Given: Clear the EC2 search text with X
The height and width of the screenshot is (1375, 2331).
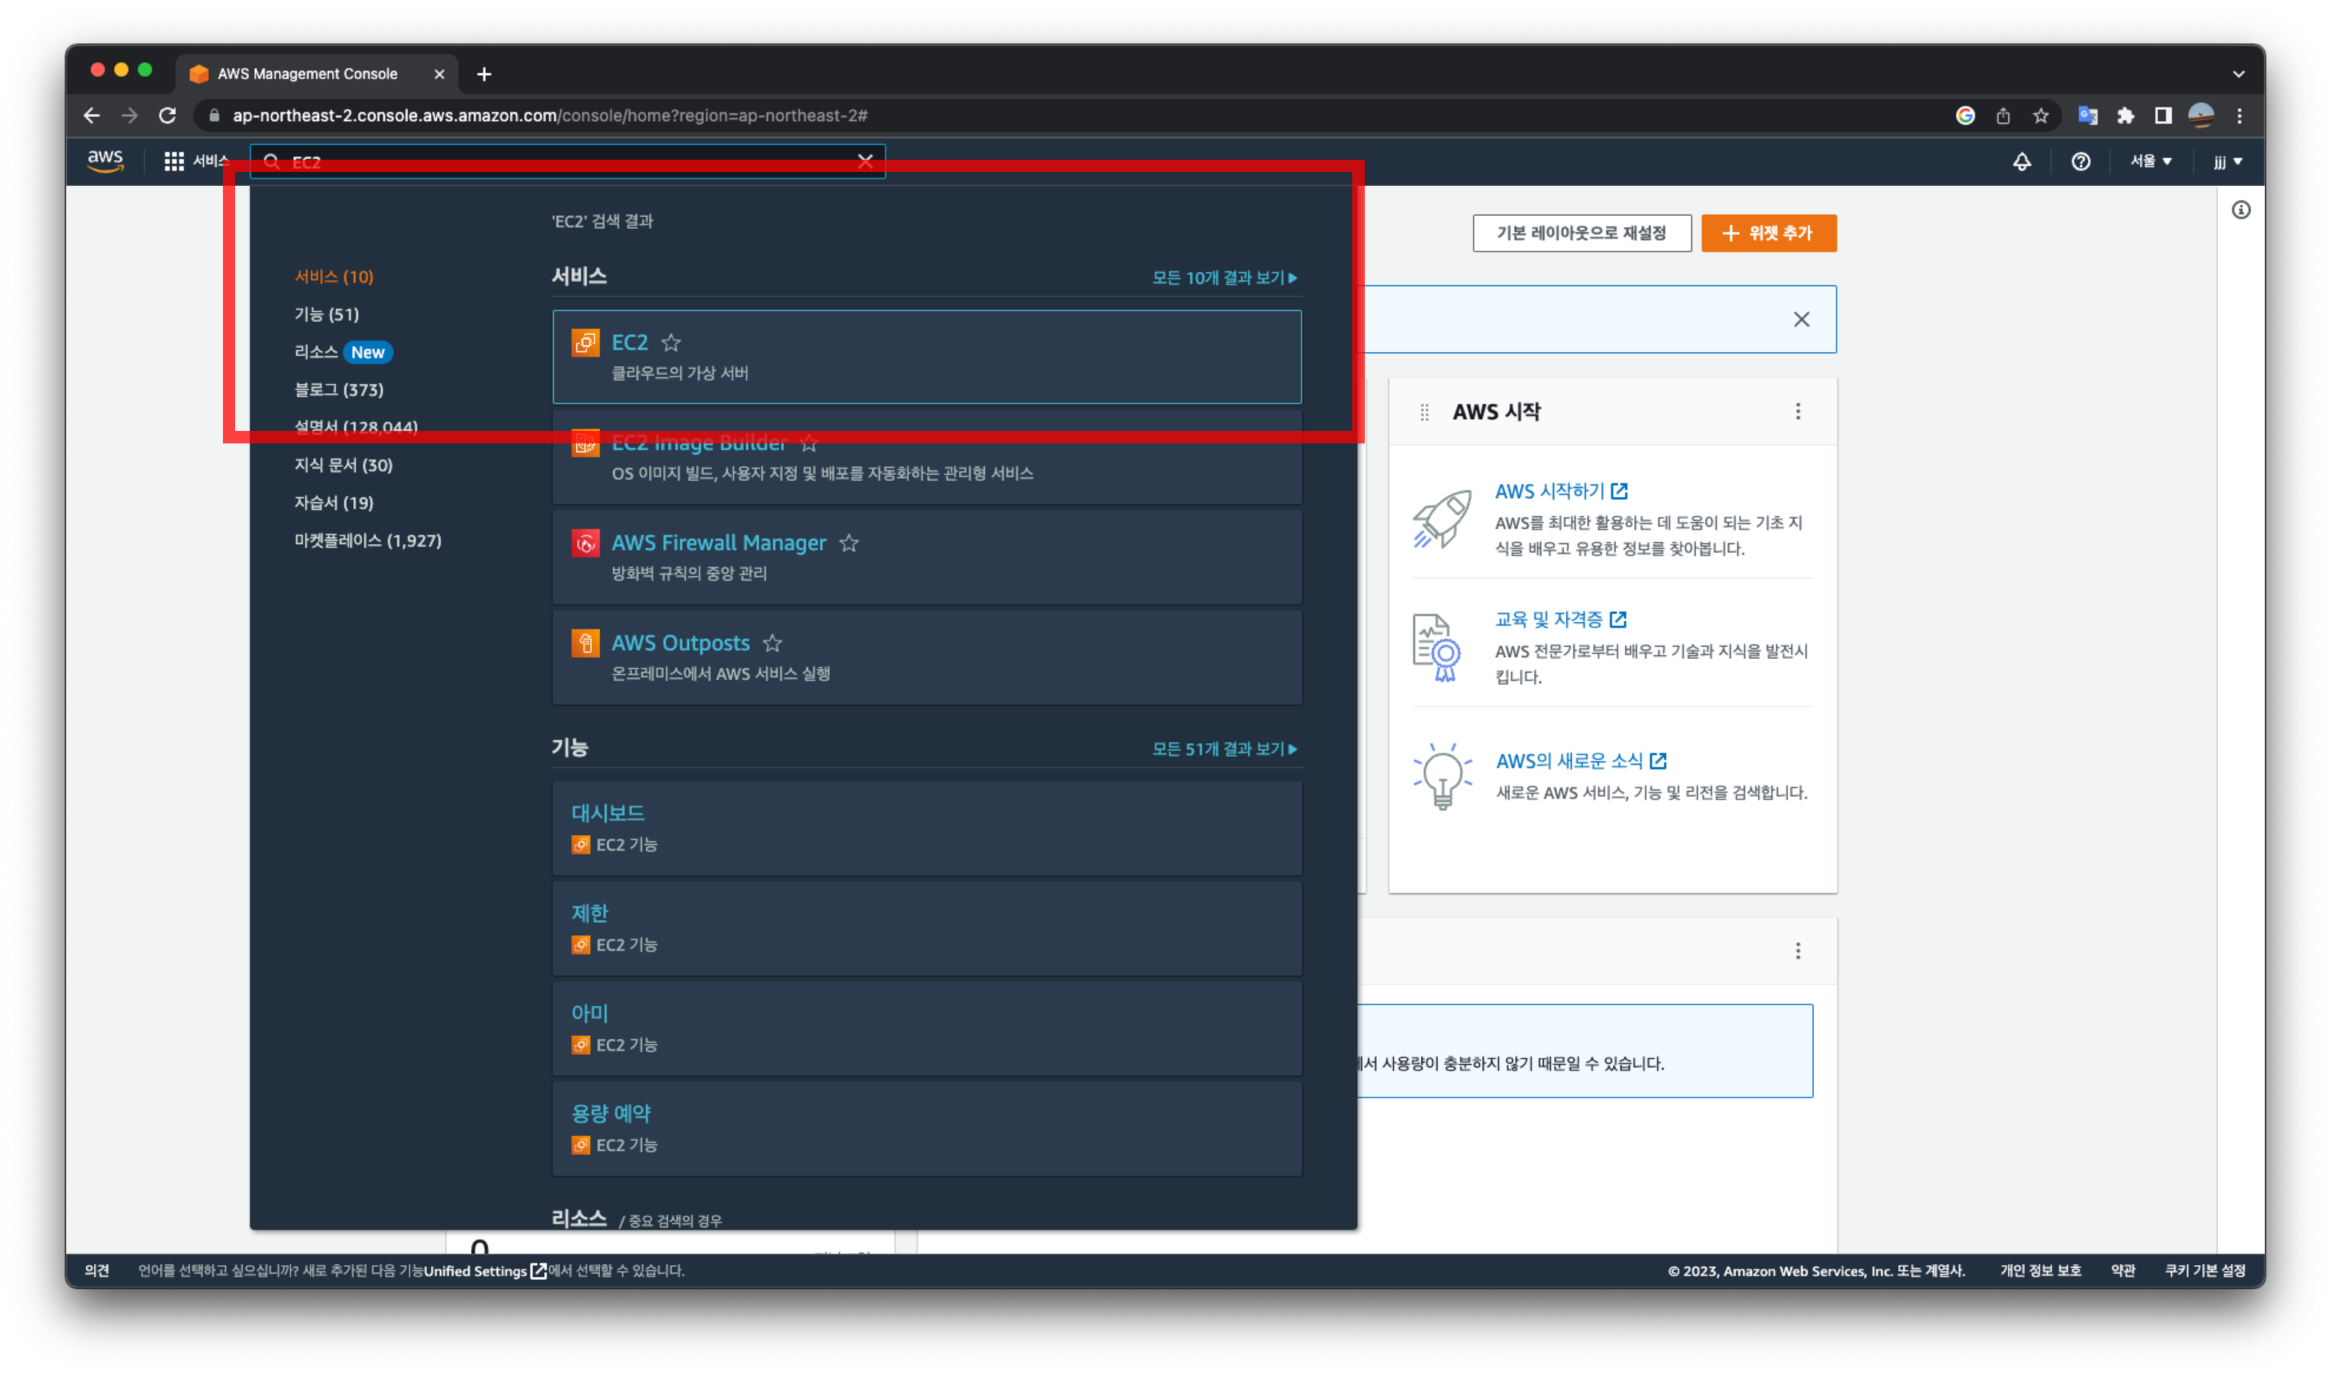Looking at the screenshot, I should point(864,161).
